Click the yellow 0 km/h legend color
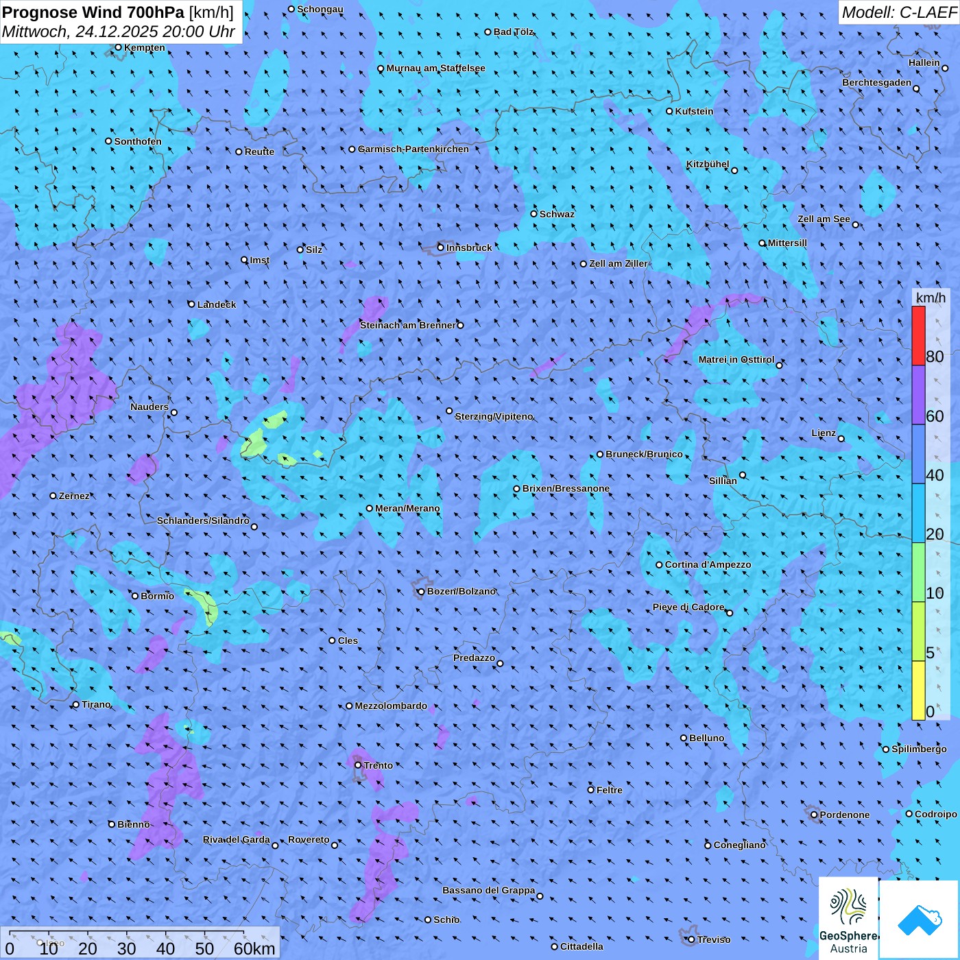Image resolution: width=960 pixels, height=960 pixels. pyautogui.click(x=918, y=691)
